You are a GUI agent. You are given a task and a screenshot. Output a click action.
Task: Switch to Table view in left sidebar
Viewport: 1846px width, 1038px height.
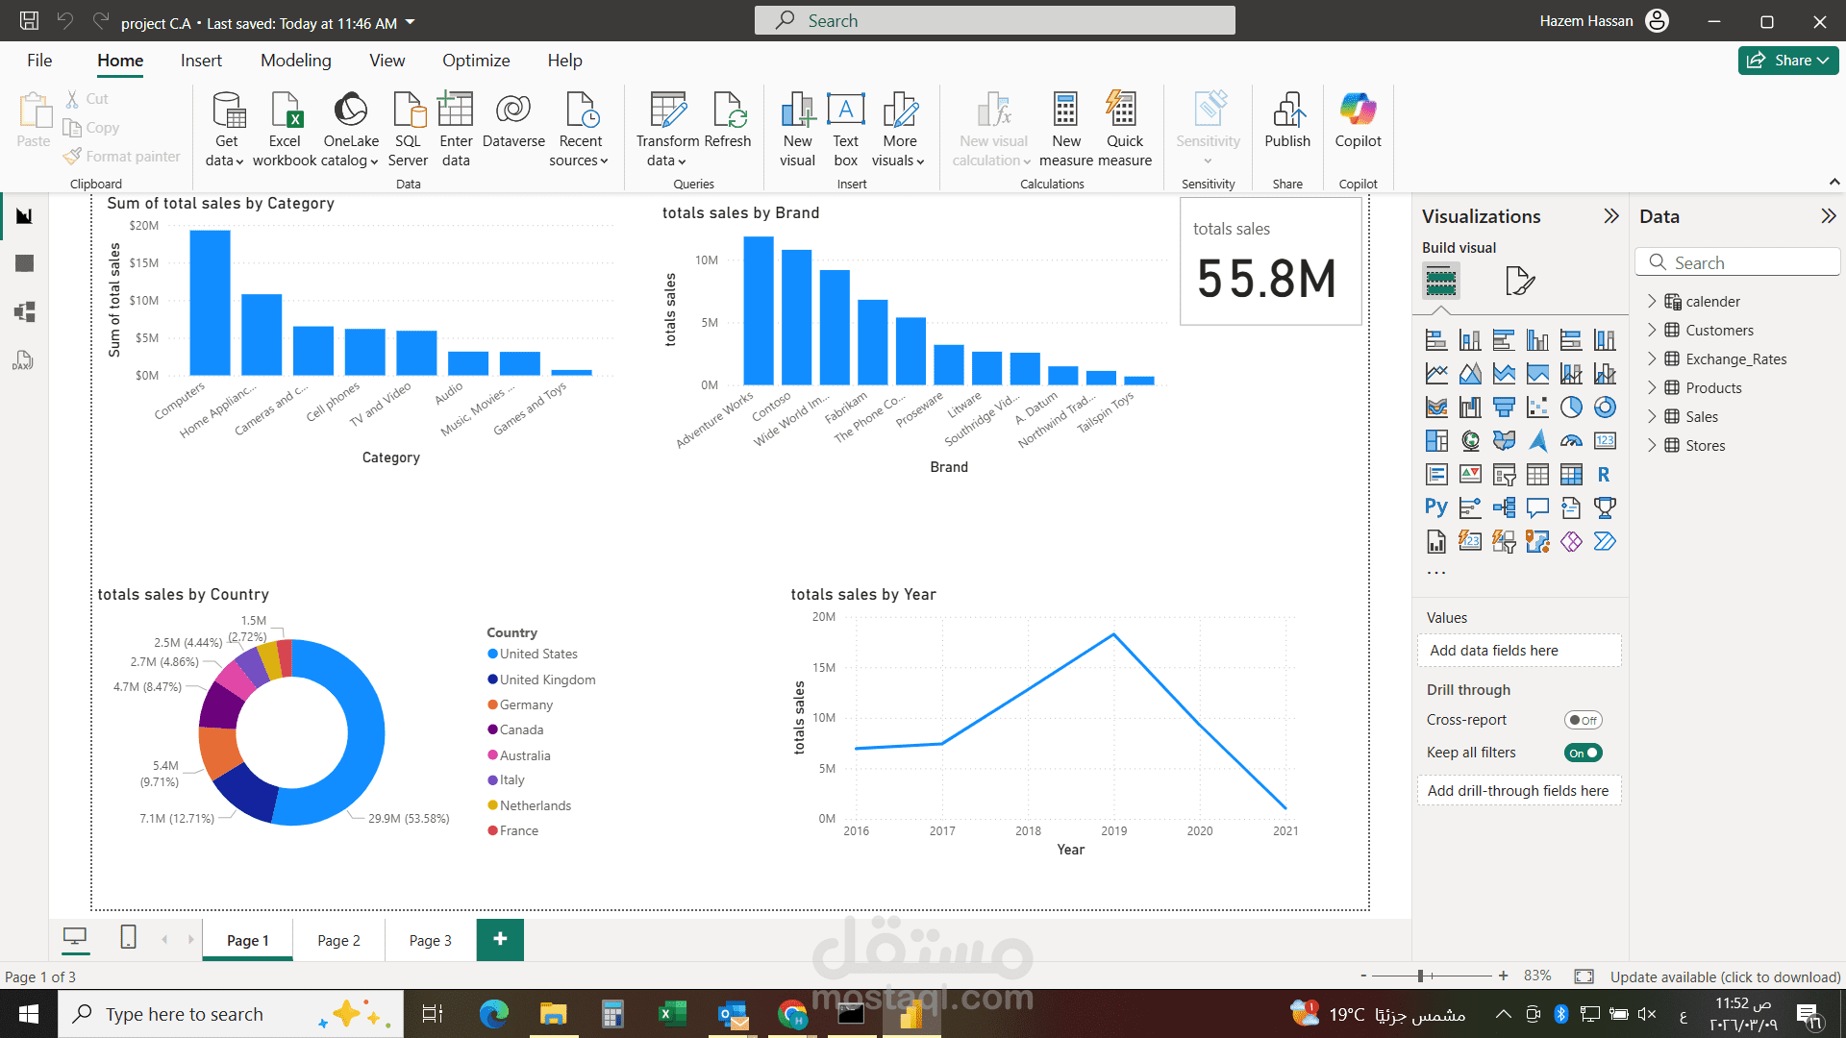point(25,263)
